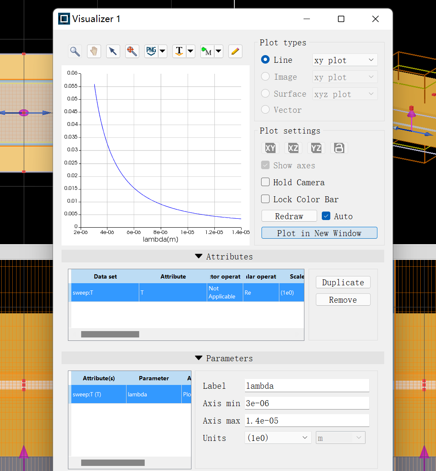This screenshot has width=436, height=471.
Task: Select the sweep:T row in Attributes
Action: [105, 293]
